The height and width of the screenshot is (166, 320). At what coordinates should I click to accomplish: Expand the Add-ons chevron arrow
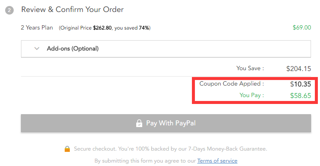[37, 48]
